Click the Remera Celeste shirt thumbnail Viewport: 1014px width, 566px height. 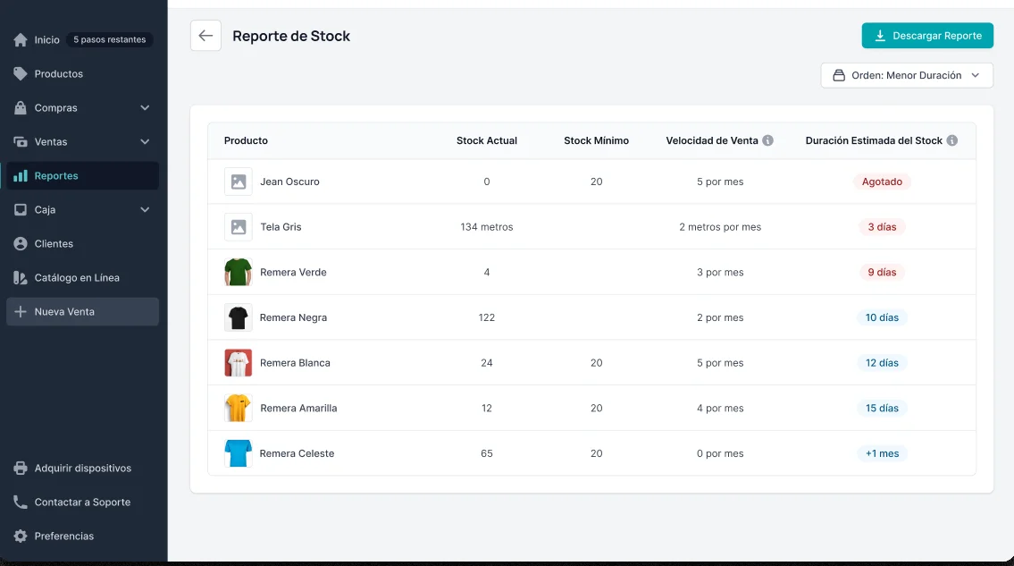point(238,453)
